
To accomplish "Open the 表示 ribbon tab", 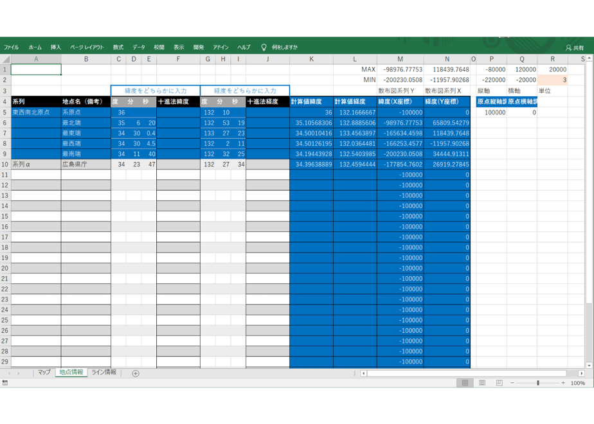I will (179, 48).
